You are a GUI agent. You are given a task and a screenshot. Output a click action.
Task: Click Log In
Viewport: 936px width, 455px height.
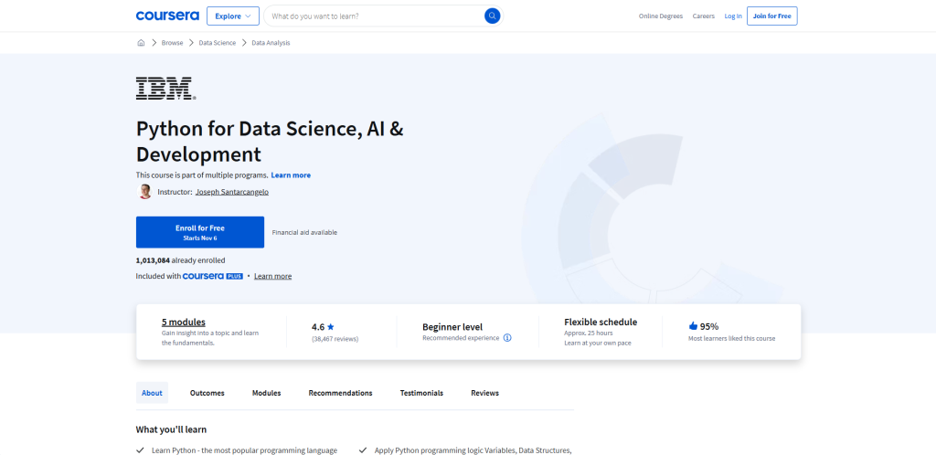[733, 16]
